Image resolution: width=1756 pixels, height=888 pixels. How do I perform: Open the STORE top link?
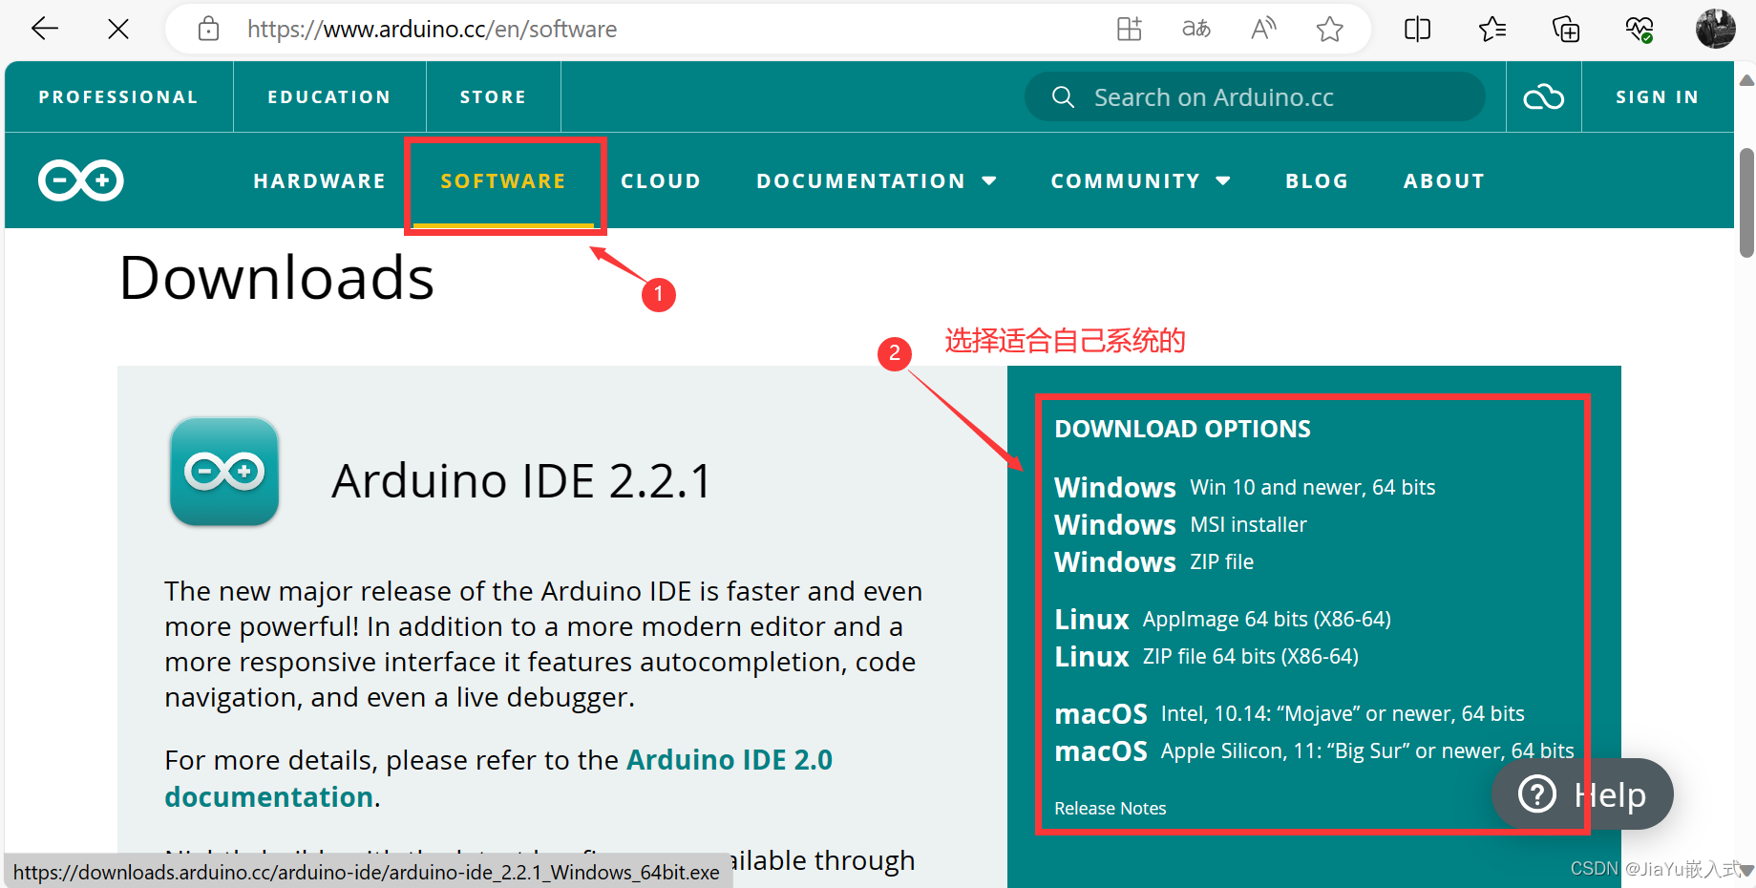493,96
